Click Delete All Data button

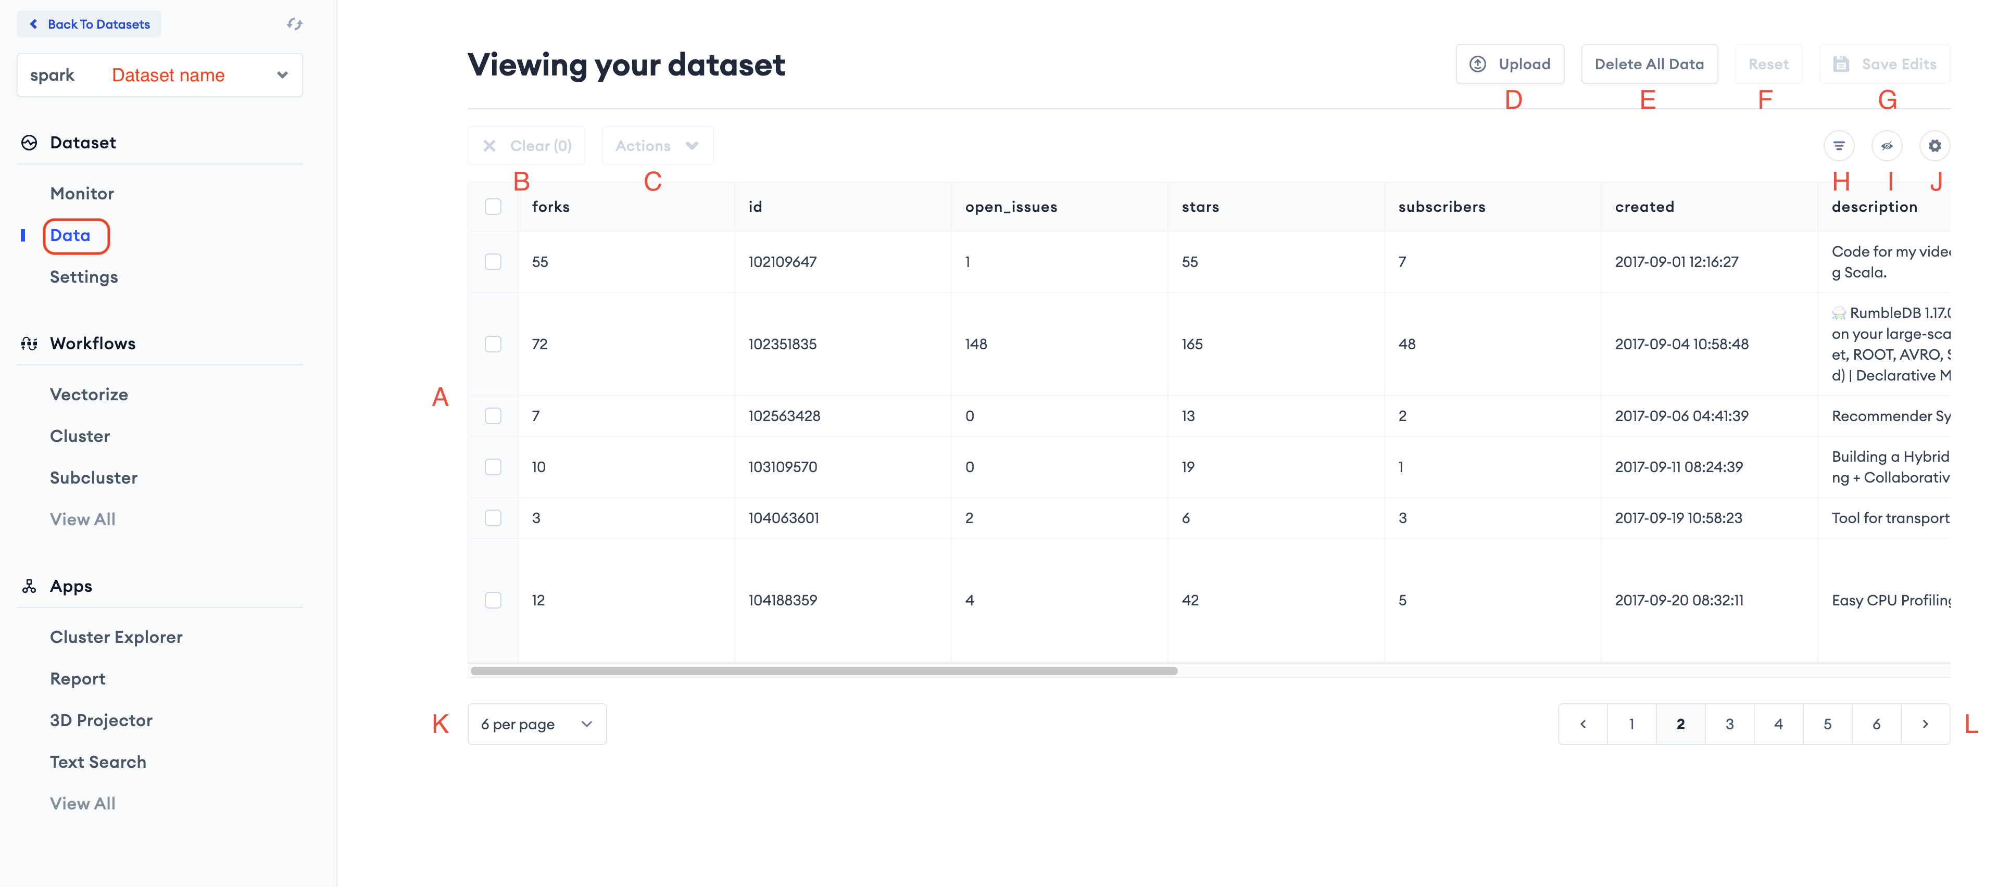click(1649, 64)
